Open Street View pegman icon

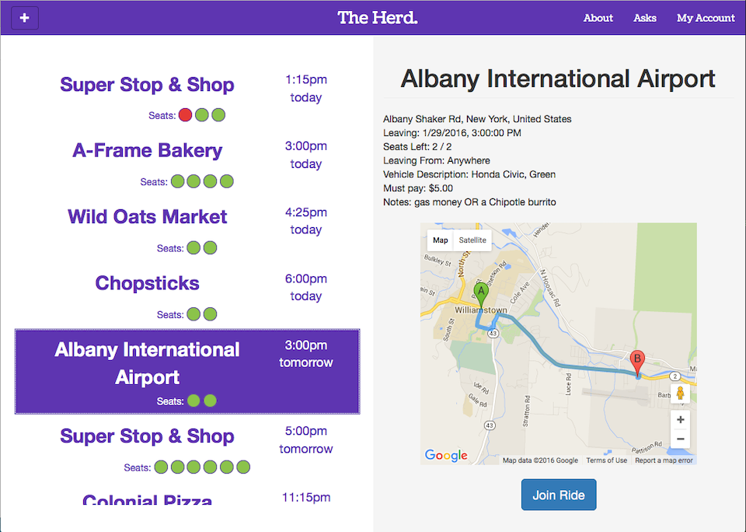(x=681, y=394)
